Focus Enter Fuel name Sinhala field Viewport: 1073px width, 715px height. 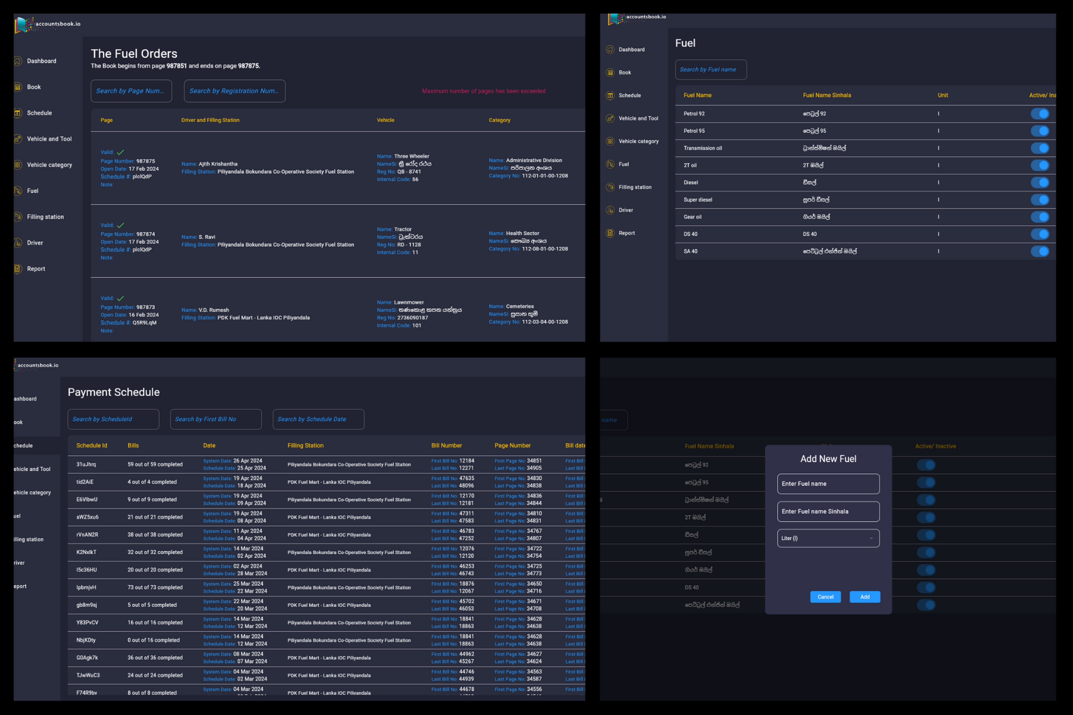coord(828,512)
